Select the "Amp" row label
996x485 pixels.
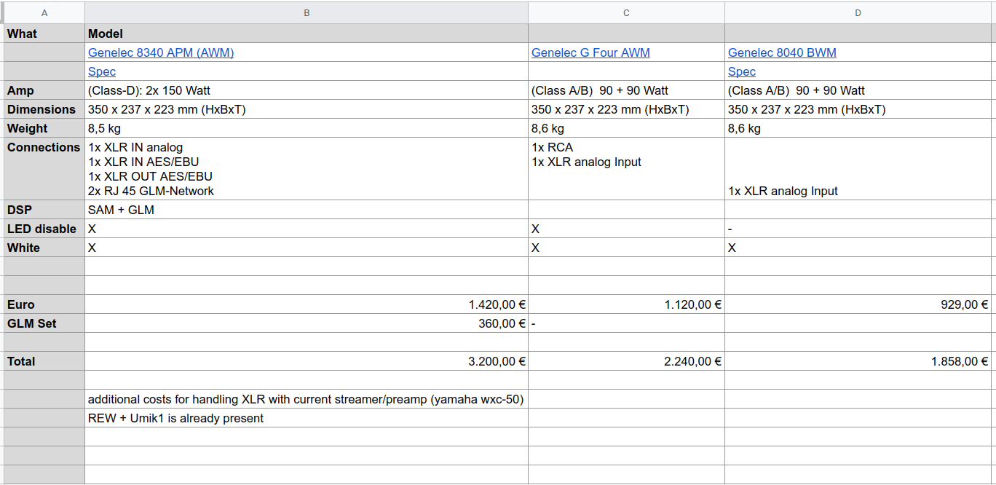tap(44, 90)
